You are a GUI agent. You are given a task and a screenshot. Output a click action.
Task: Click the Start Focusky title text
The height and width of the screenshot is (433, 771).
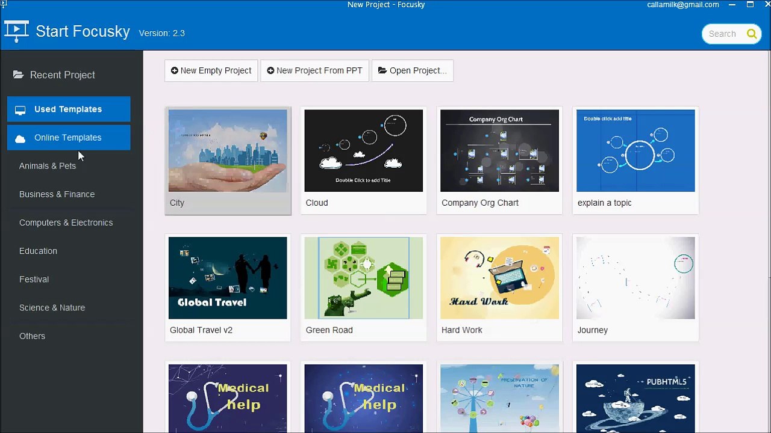[83, 31]
